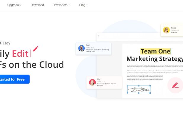Click the name Lily in the comment card
Image resolution: width=183 pixels, height=117 pixels.
99,79
